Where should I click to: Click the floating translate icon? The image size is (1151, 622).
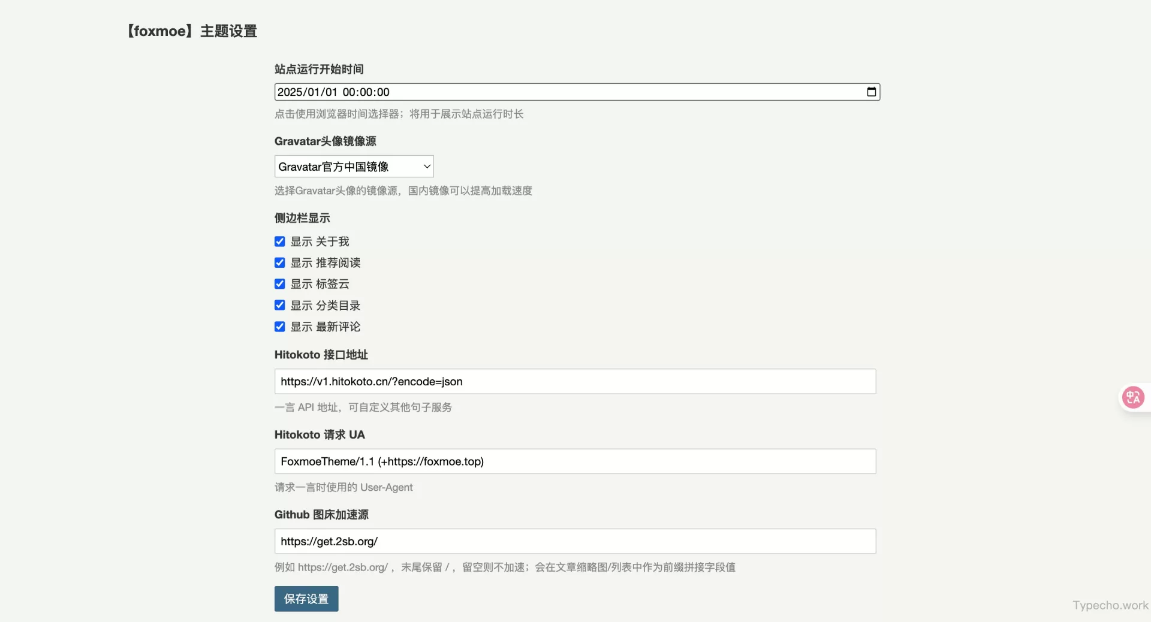coord(1133,397)
